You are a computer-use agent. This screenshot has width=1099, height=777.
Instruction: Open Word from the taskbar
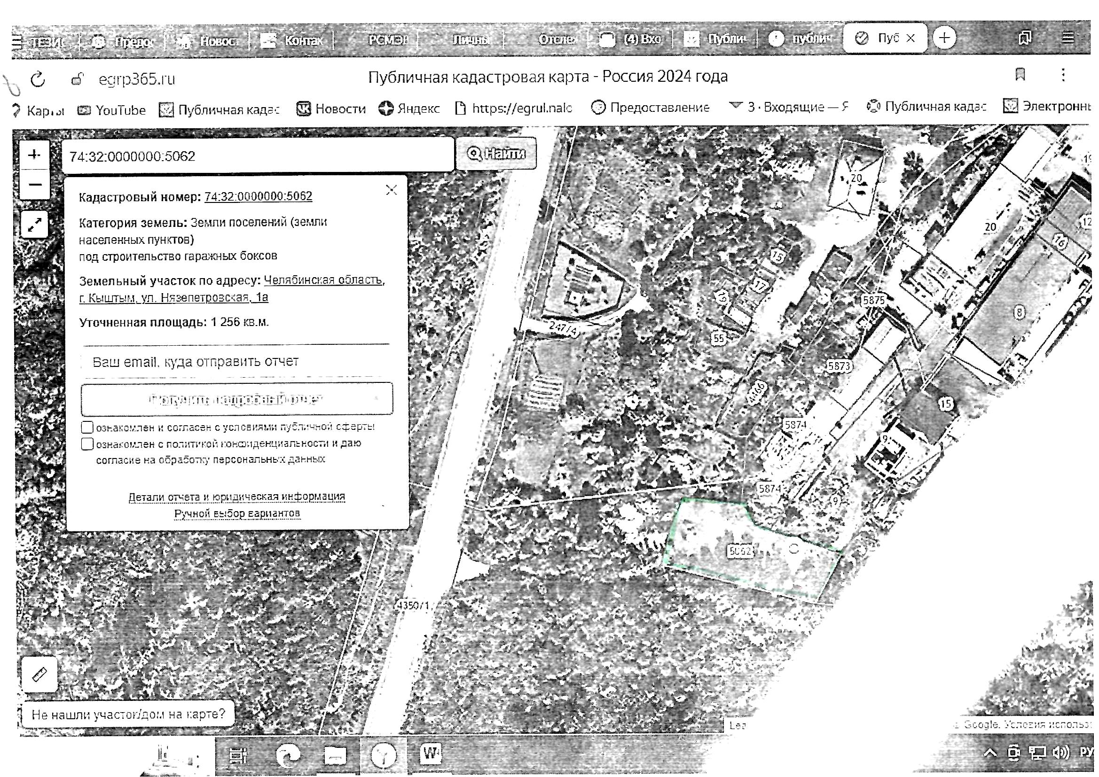click(x=430, y=754)
